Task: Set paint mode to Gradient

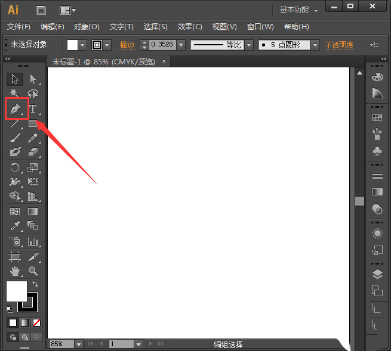Action: (24, 323)
